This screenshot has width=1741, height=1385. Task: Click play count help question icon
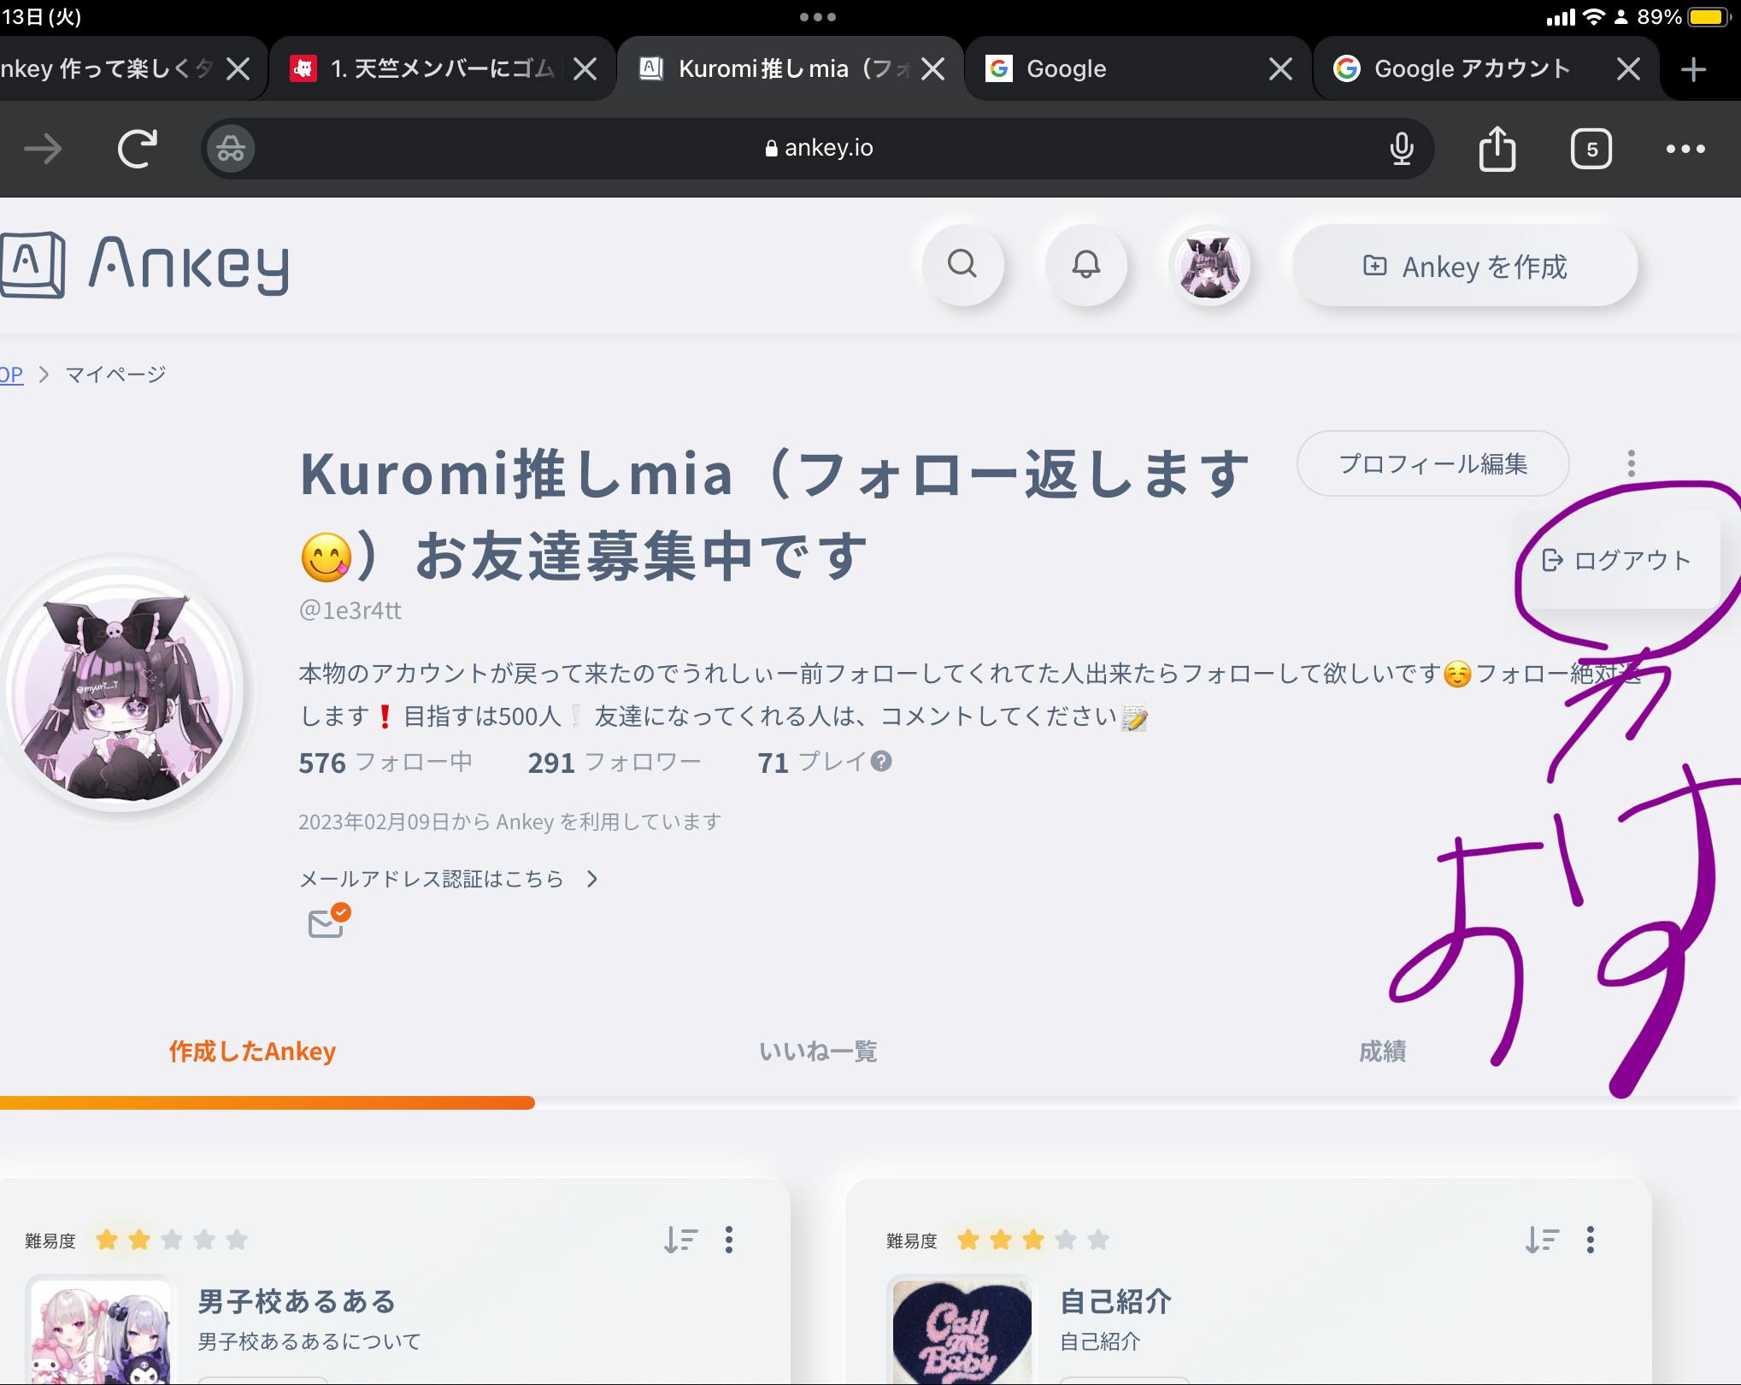coord(881,761)
